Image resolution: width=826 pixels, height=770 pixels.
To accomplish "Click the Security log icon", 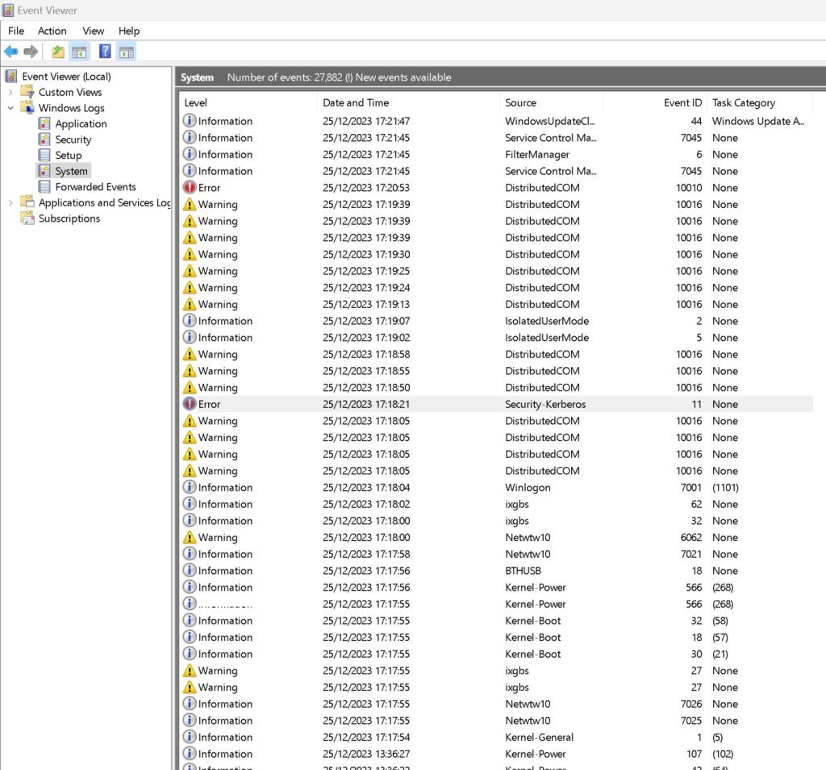I will coord(45,139).
